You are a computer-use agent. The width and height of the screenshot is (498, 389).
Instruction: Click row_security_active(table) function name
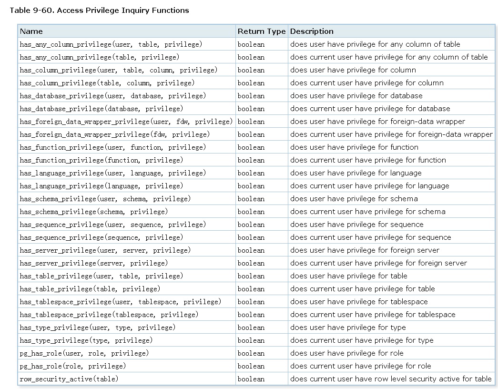(x=69, y=379)
